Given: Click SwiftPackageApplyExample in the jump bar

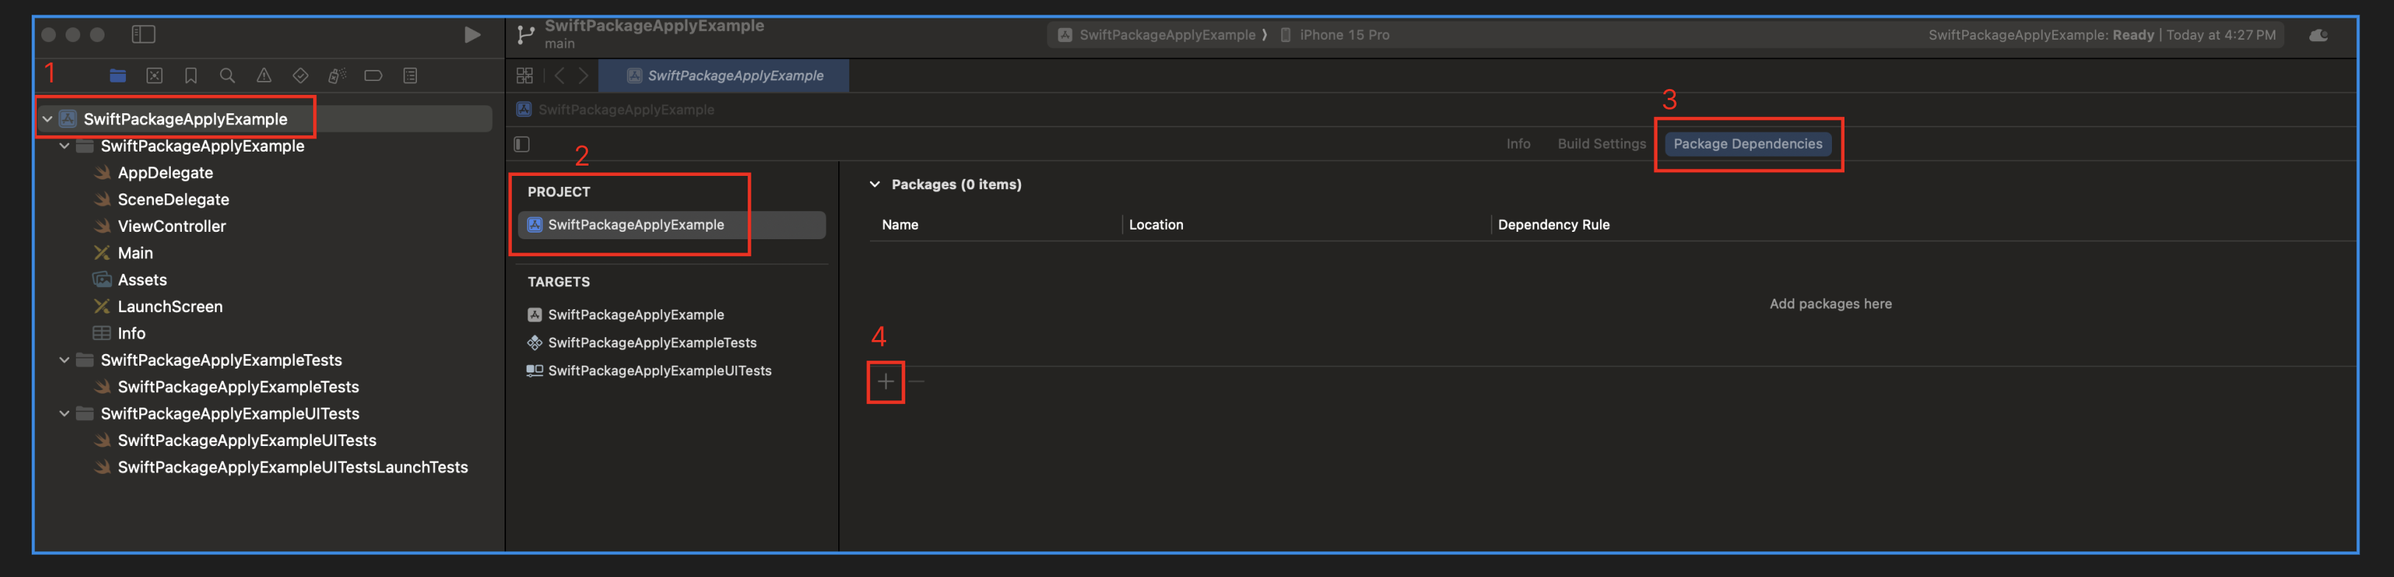Looking at the screenshot, I should click(x=625, y=110).
